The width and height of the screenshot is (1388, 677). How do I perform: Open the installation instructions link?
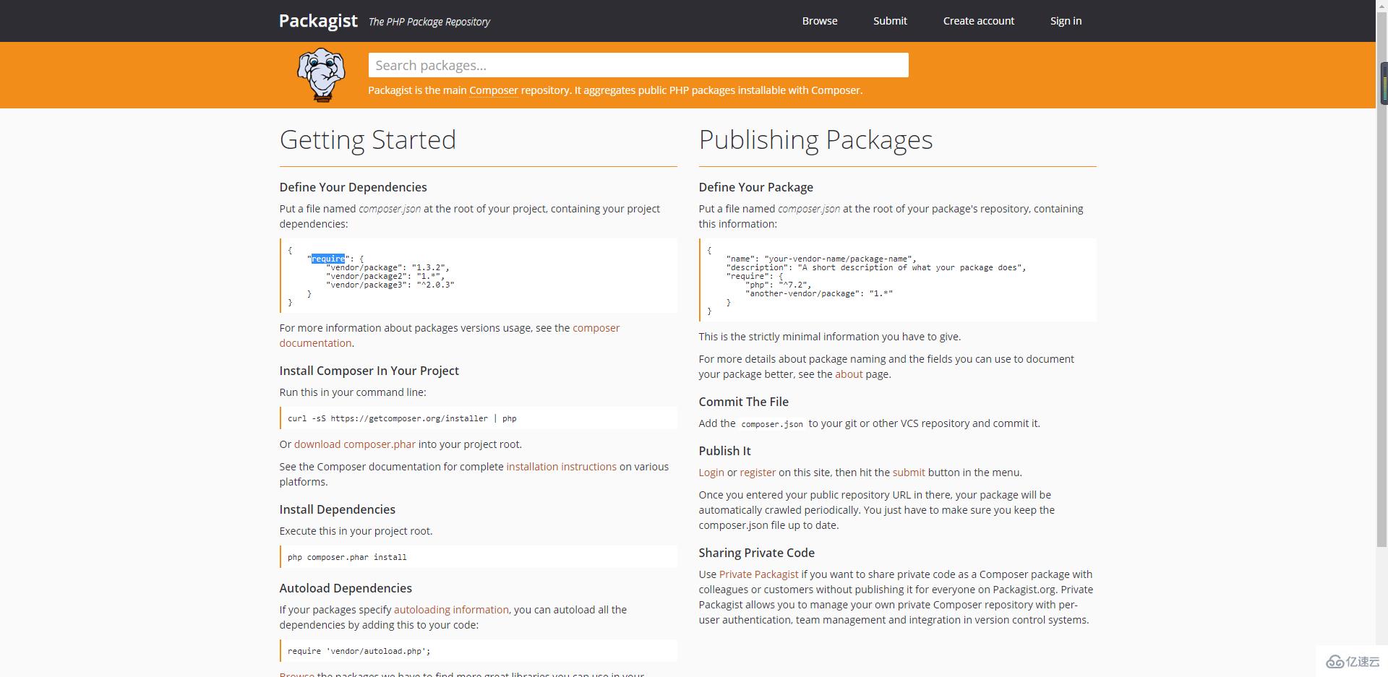(562, 467)
